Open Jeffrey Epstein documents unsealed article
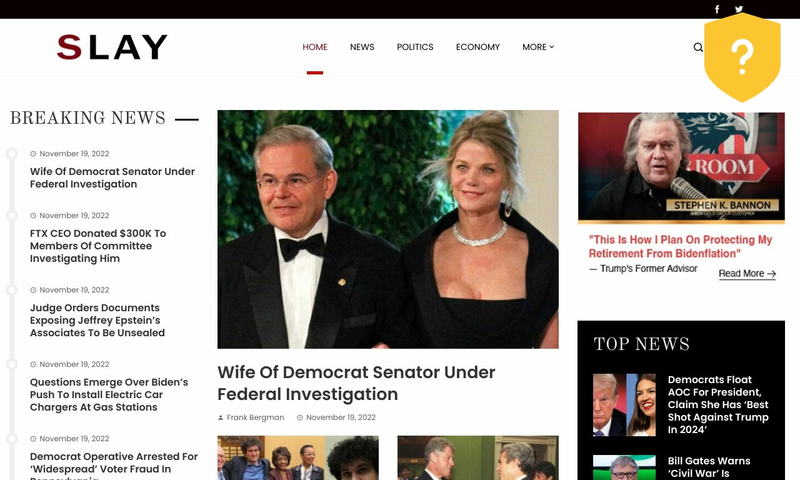The width and height of the screenshot is (800, 480). (97, 320)
